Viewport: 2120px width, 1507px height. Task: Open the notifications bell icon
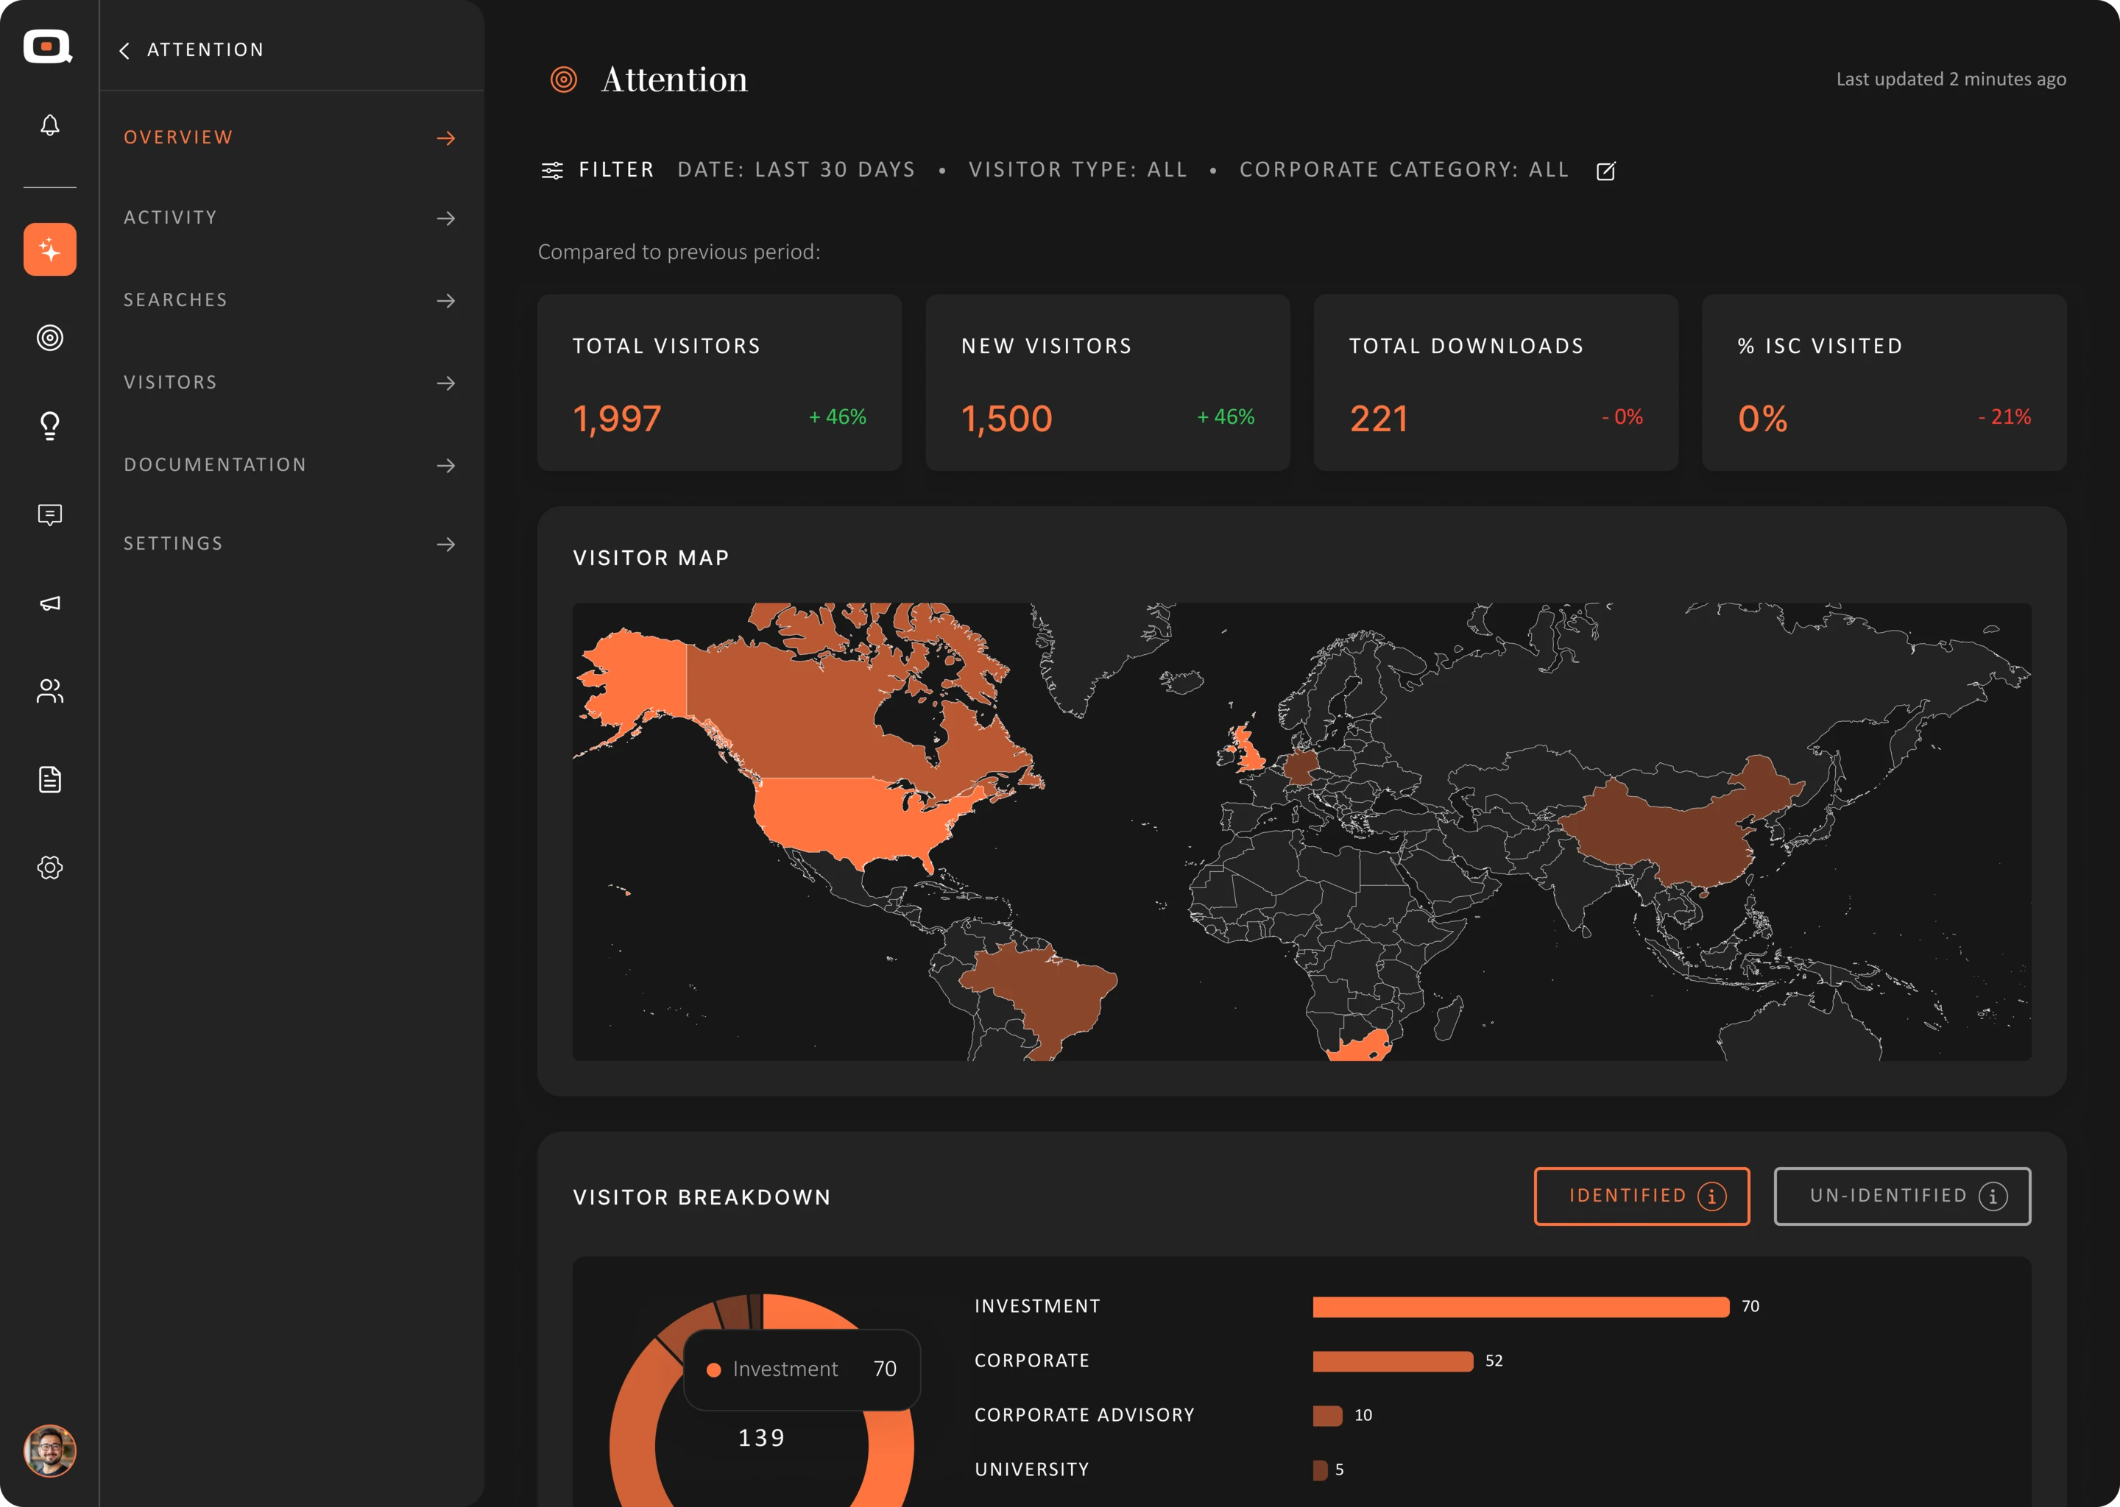50,124
